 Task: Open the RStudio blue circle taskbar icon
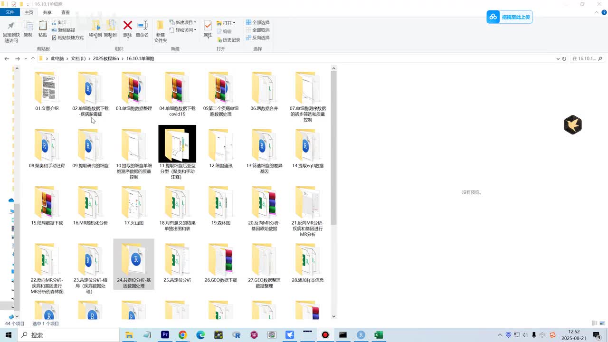click(x=361, y=335)
